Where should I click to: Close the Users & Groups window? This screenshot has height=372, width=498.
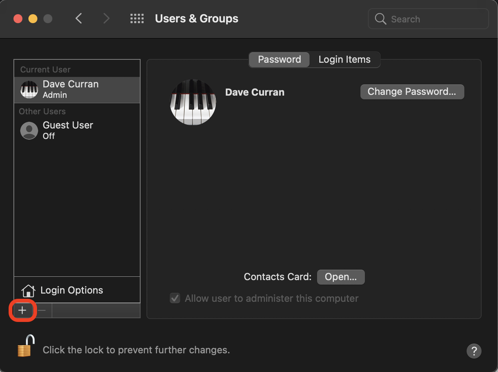18,19
